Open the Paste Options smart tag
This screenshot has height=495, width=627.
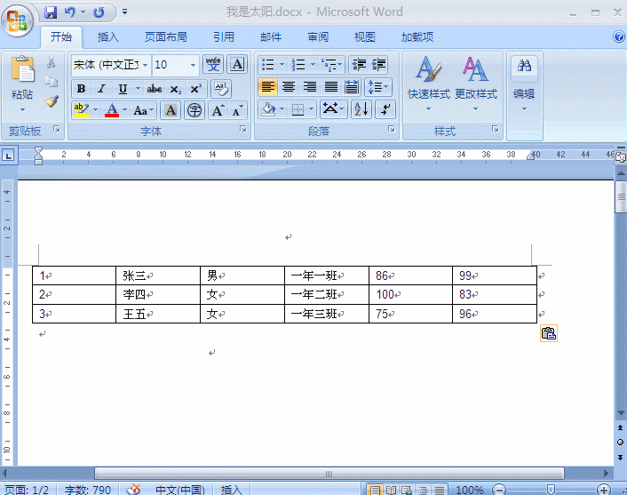549,333
